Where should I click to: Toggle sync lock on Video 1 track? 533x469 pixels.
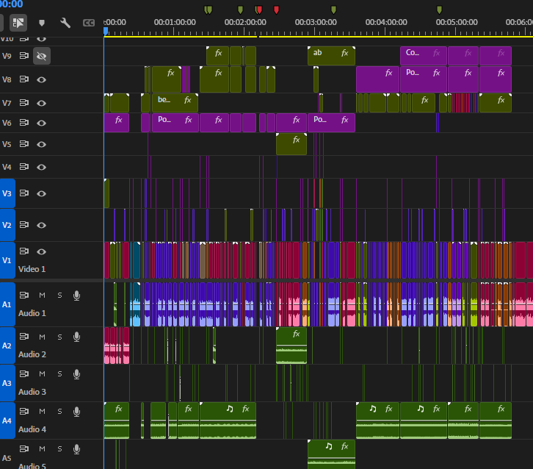23,251
